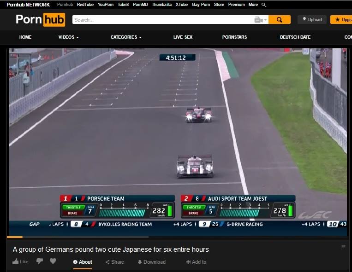
Task: Open the Download tab
Action: click(x=151, y=262)
